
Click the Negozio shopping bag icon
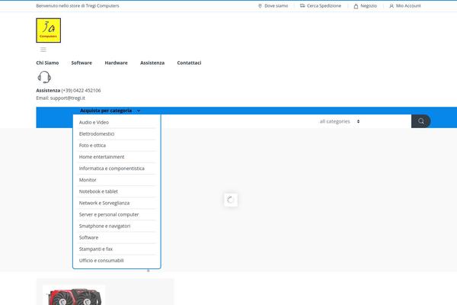356,6
